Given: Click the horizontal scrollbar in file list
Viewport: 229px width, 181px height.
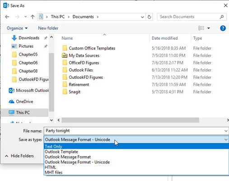Looking at the screenshot, I should pyautogui.click(x=130, y=120).
